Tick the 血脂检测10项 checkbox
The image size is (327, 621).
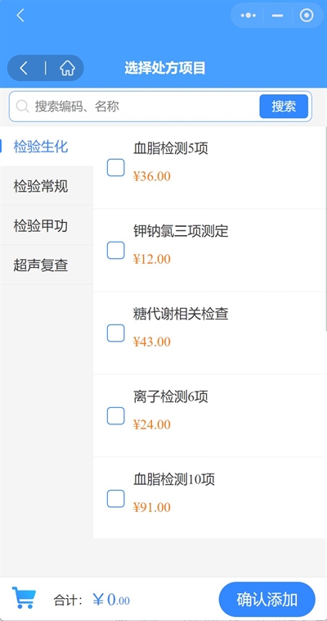(x=116, y=499)
